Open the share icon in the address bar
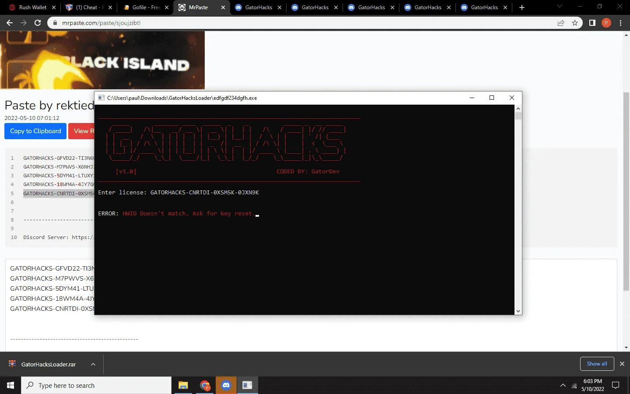The image size is (630, 394). point(561,23)
